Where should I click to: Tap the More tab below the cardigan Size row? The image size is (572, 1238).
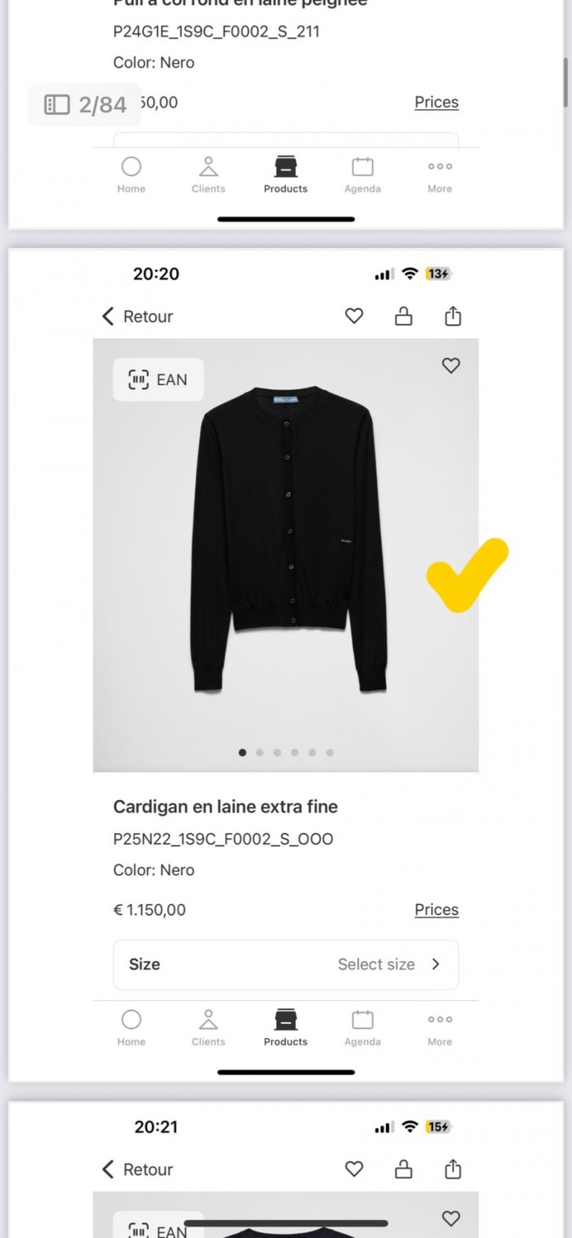click(439, 1027)
